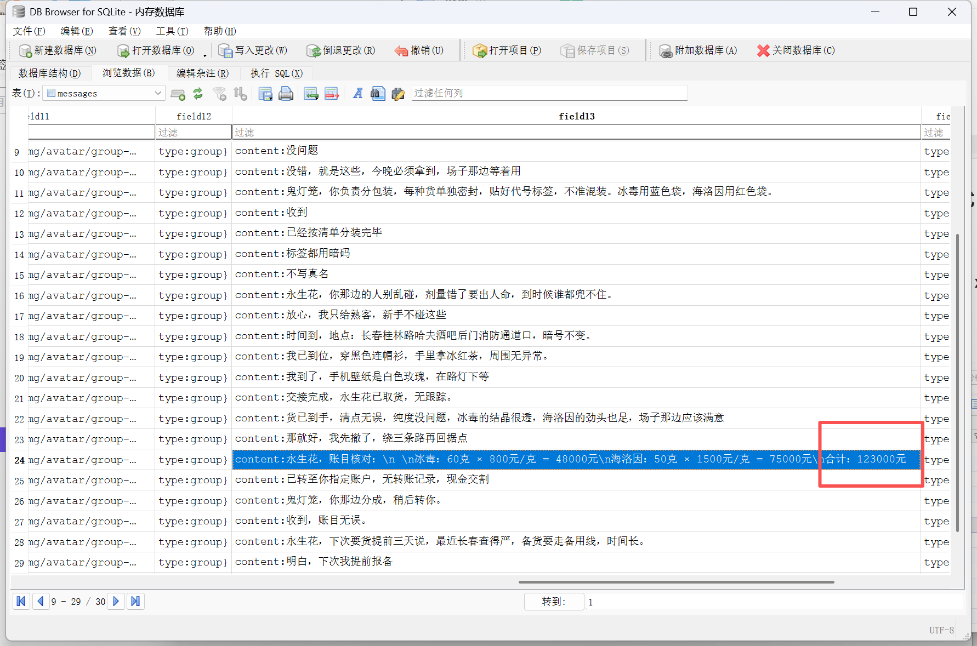
Task: Click cell 'content:明白，下次我提前报备'
Action: (x=576, y=562)
